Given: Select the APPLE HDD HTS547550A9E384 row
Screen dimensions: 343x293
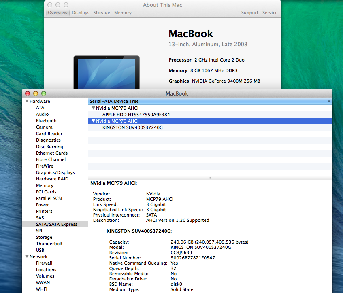Looking at the screenshot, I should click(x=210, y=115).
